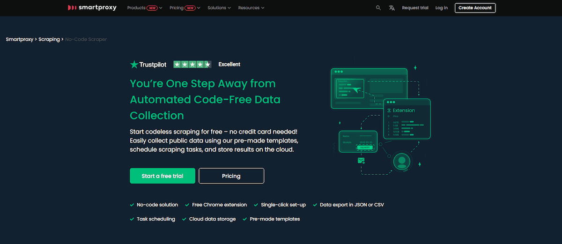Click the user avatar icon in illustration
Image resolution: width=562 pixels, height=244 pixels.
(x=401, y=162)
